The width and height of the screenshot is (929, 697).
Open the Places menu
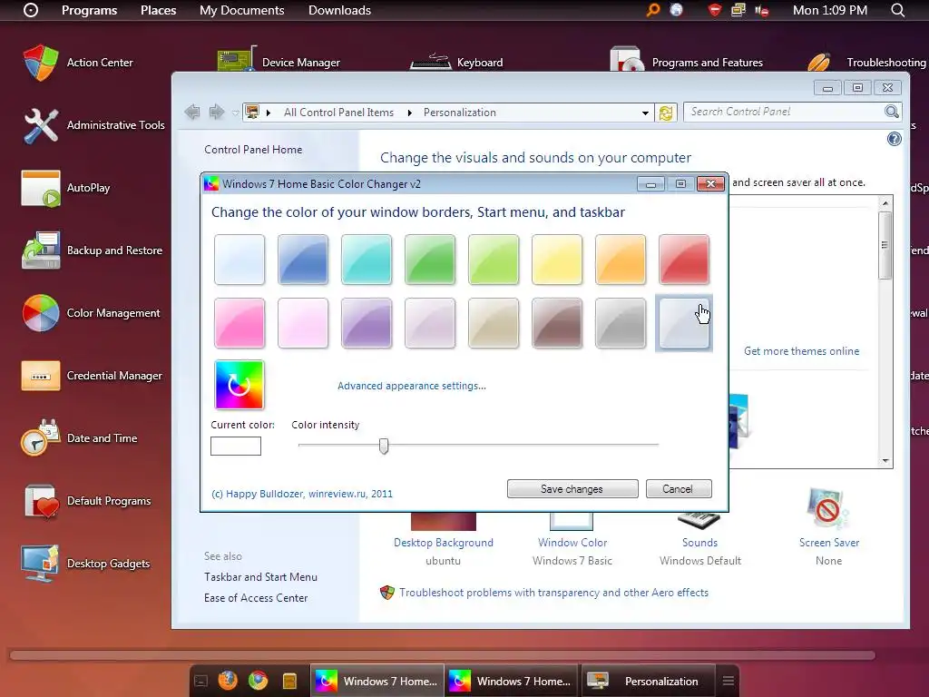coord(158,10)
